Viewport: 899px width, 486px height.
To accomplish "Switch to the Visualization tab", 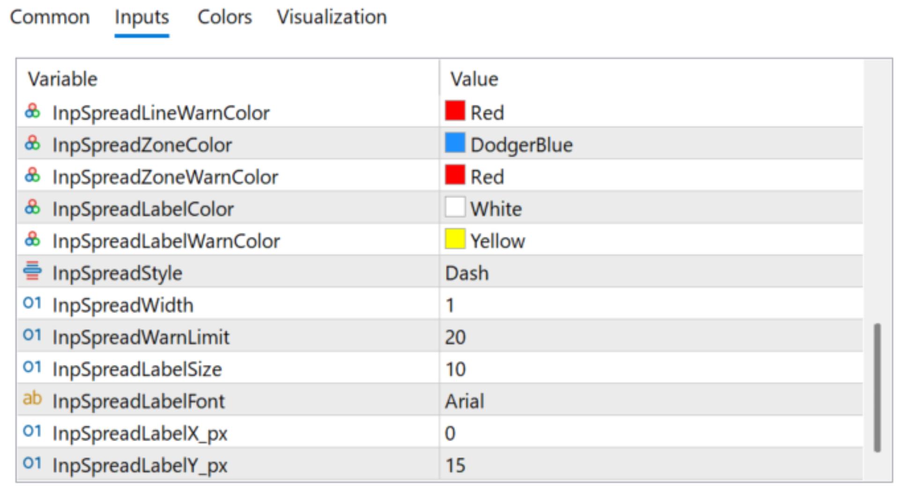I will 332,17.
